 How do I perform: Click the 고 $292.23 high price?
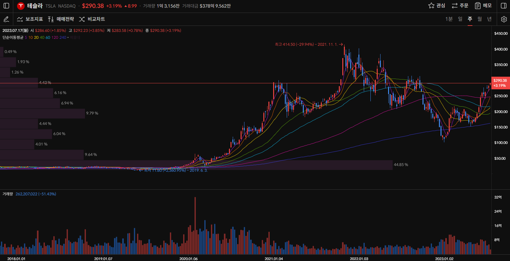point(87,31)
